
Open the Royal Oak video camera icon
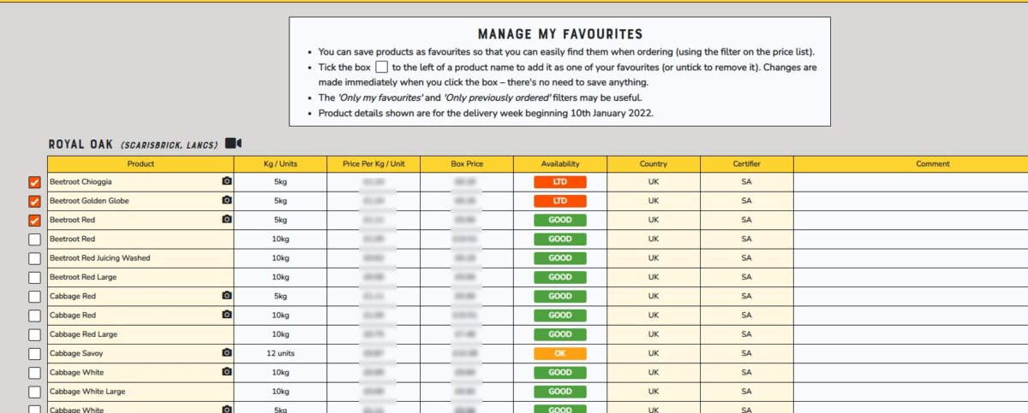click(234, 144)
